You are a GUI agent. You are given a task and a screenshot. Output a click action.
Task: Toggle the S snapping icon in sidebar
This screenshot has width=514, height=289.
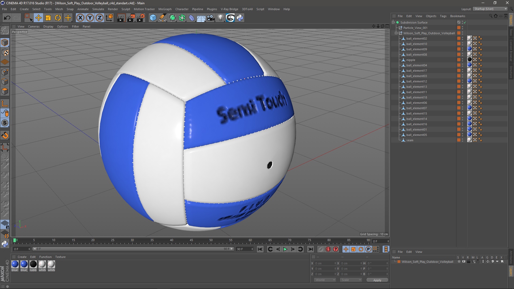point(5,123)
